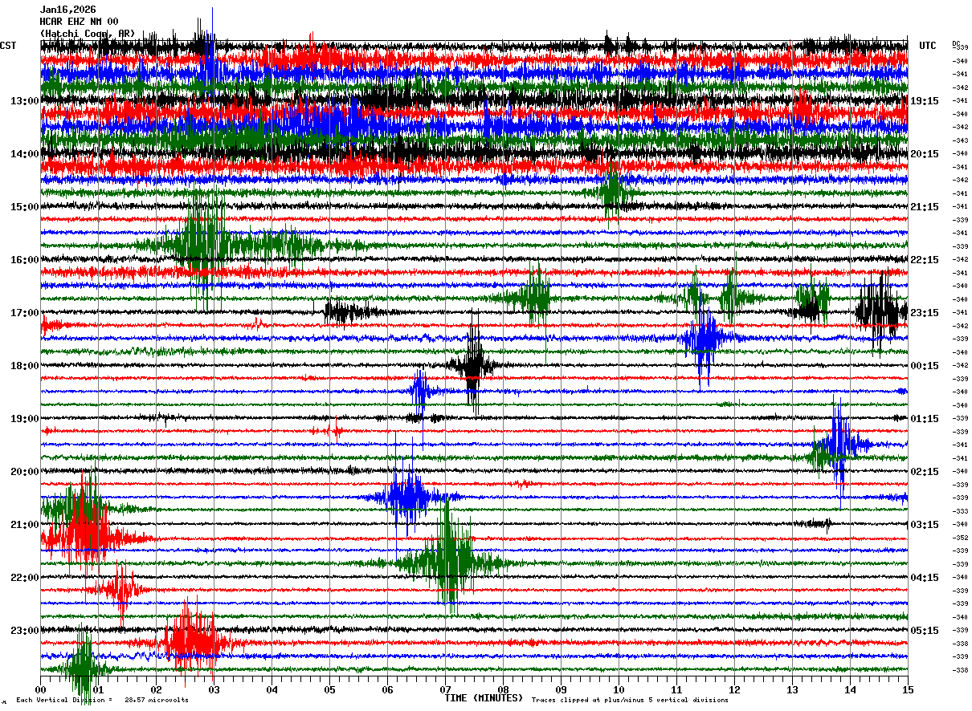Screen dimensions: 972x711
Task: Click the Each Vertical Division microvolts note
Action: (x=102, y=701)
